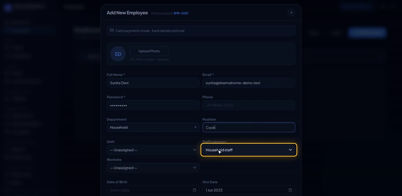
Task: Open the Shift dropdown
Action: 153,150
